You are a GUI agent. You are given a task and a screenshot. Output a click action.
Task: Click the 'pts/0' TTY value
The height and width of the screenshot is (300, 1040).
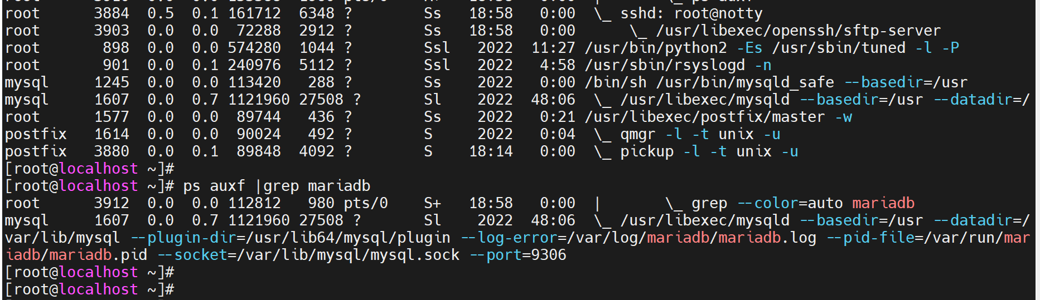pos(366,203)
